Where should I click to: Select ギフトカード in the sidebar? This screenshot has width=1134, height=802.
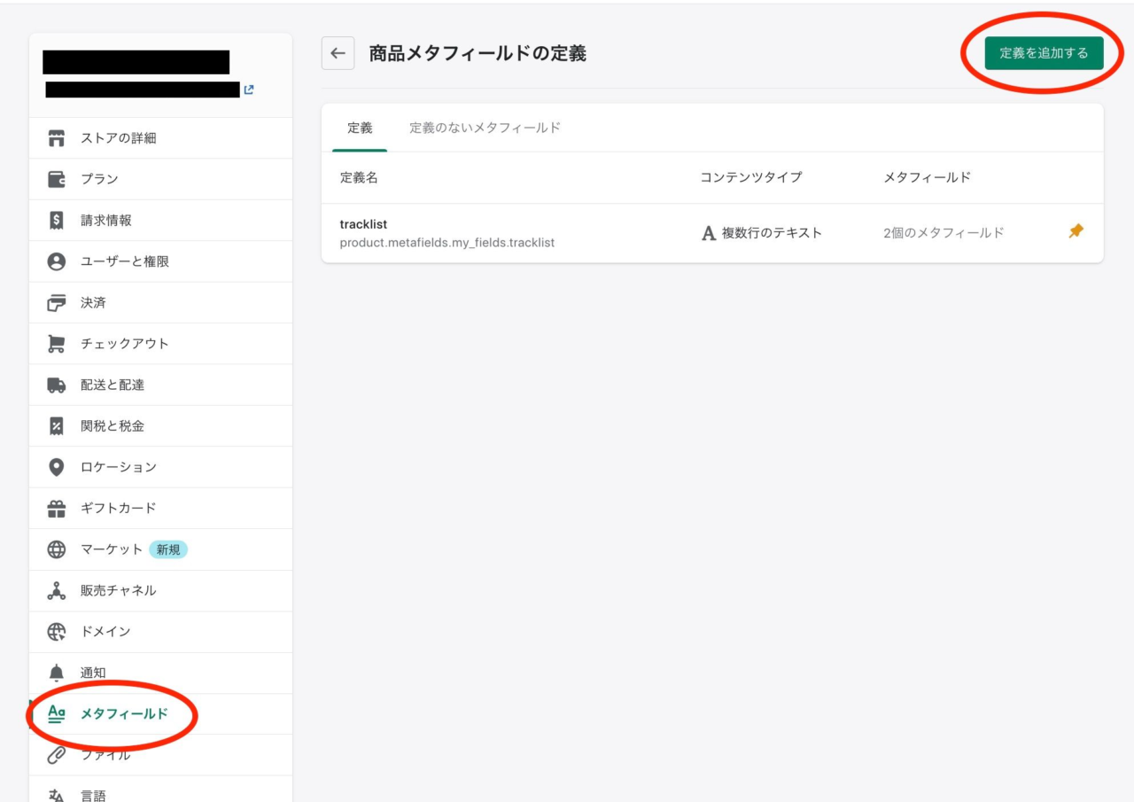pyautogui.click(x=160, y=508)
